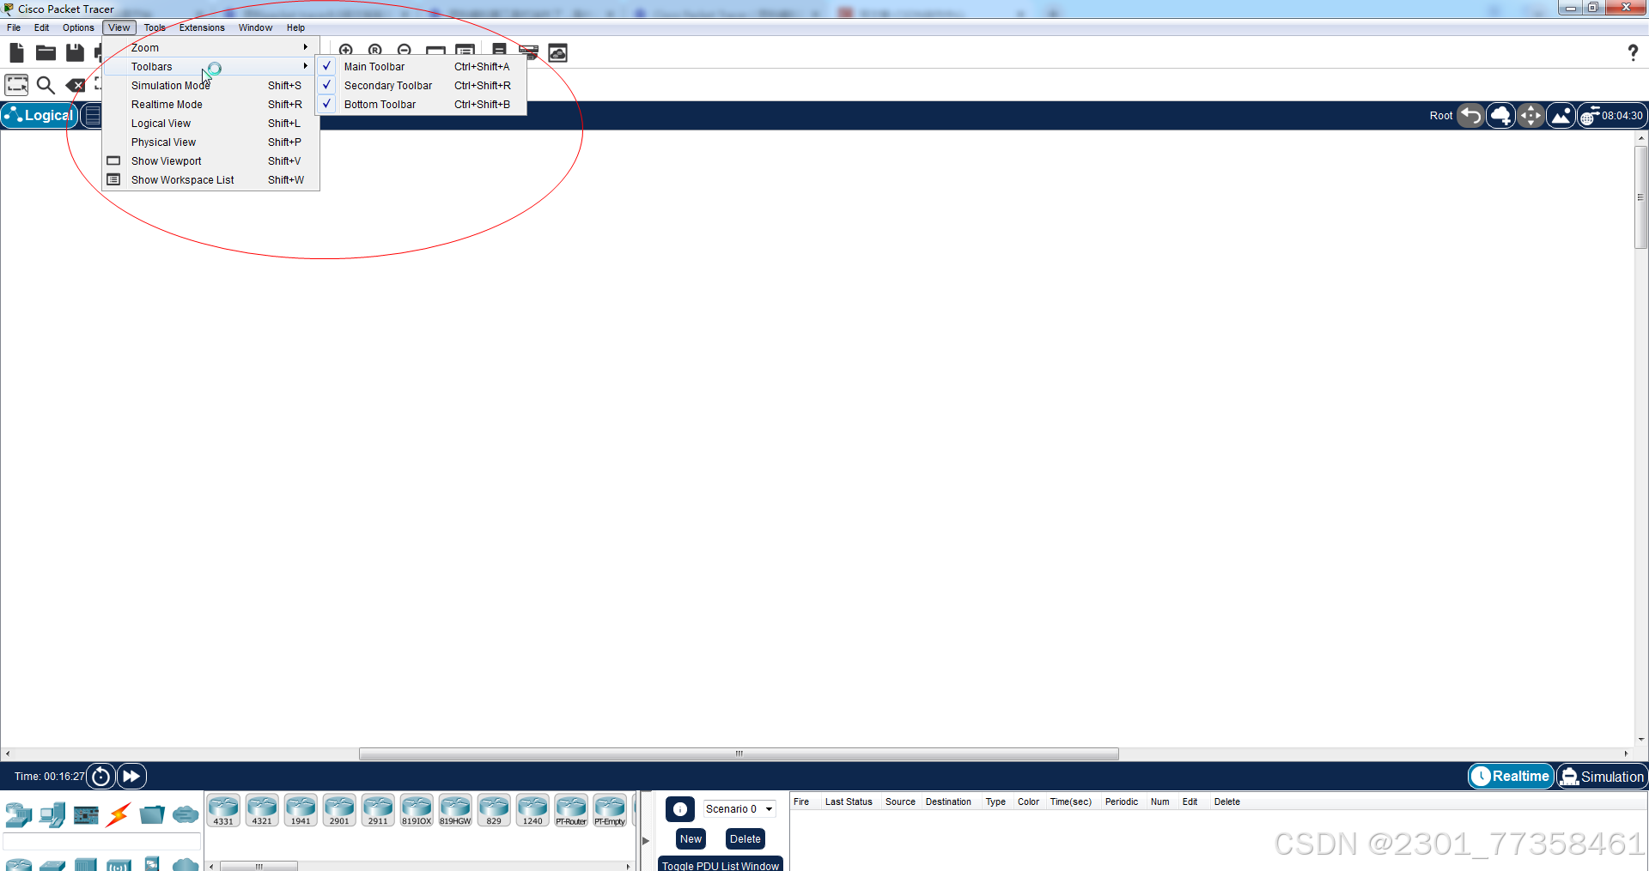1649x871 pixels.
Task: Click the Move Object arrows icon
Action: 1530,115
